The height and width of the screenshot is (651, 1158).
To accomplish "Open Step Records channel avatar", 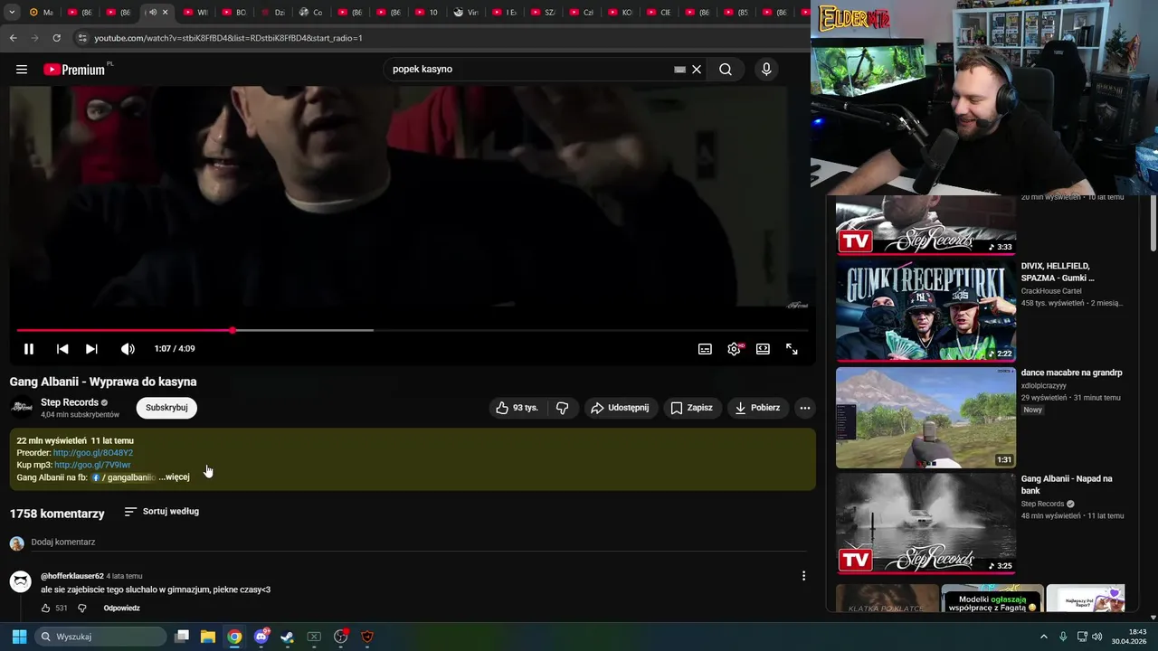I will click(x=22, y=408).
